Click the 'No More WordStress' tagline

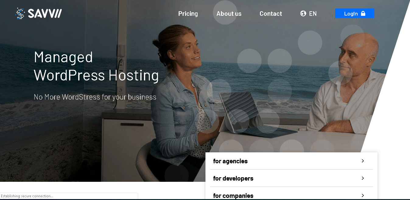(95, 97)
